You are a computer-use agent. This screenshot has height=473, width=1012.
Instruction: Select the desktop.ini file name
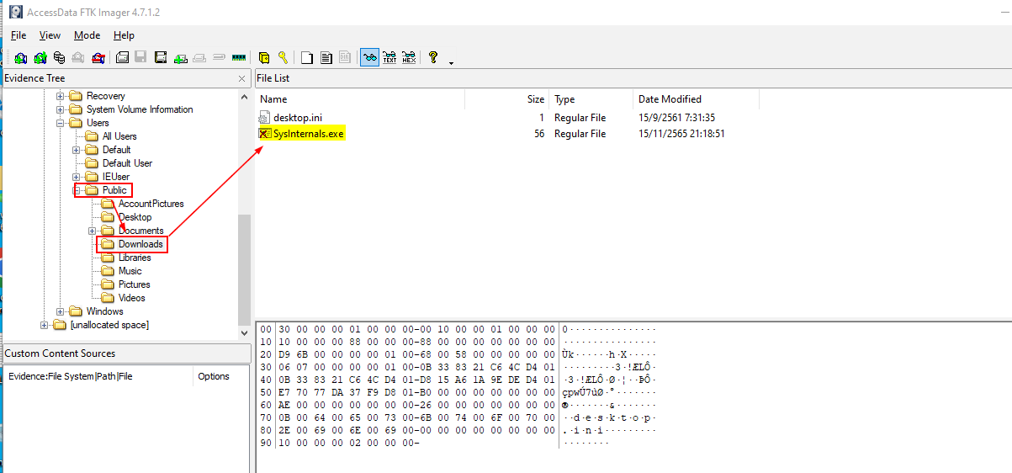click(298, 118)
